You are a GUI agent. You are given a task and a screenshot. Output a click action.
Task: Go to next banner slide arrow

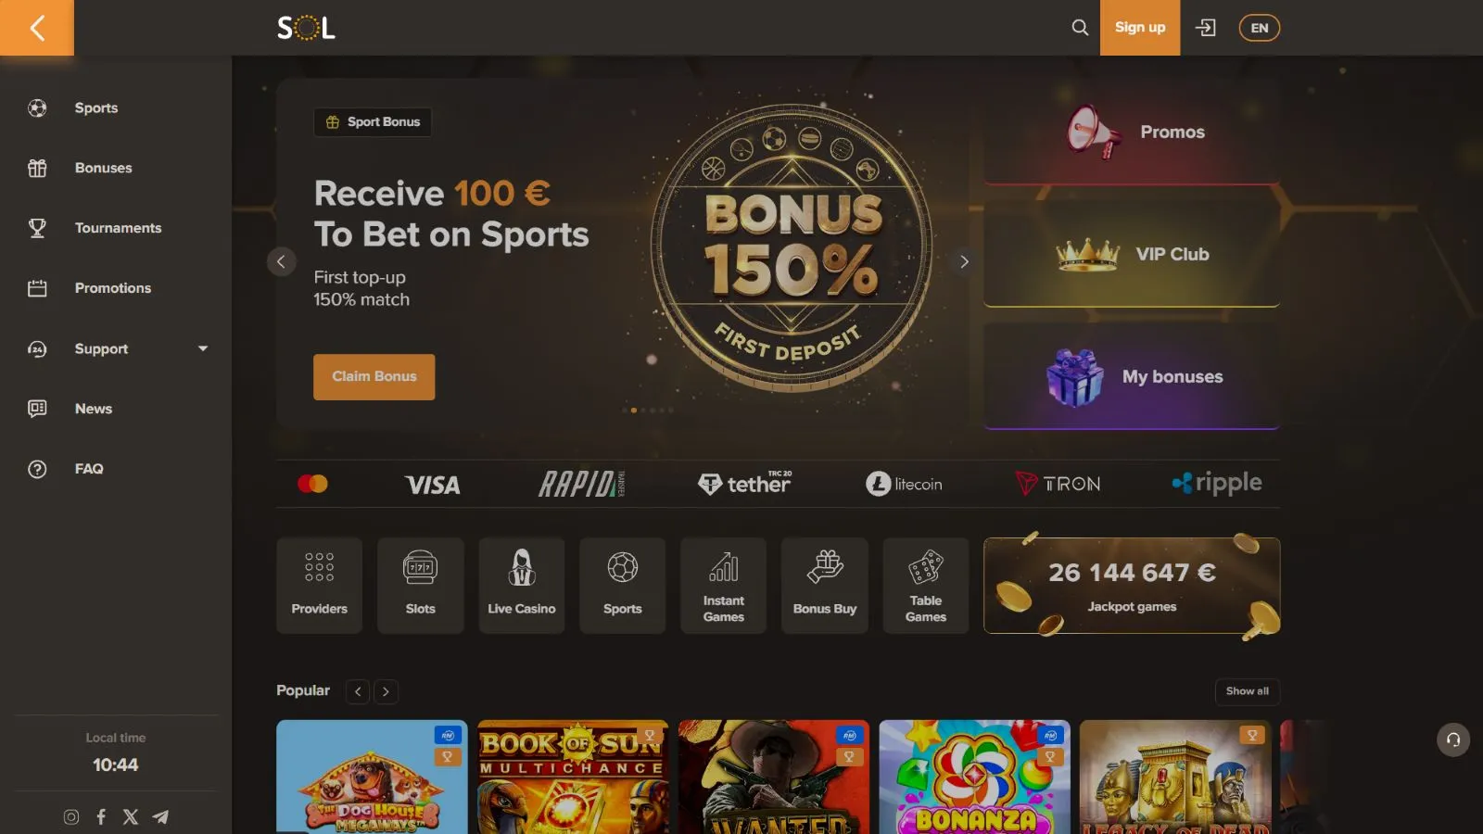pyautogui.click(x=964, y=261)
